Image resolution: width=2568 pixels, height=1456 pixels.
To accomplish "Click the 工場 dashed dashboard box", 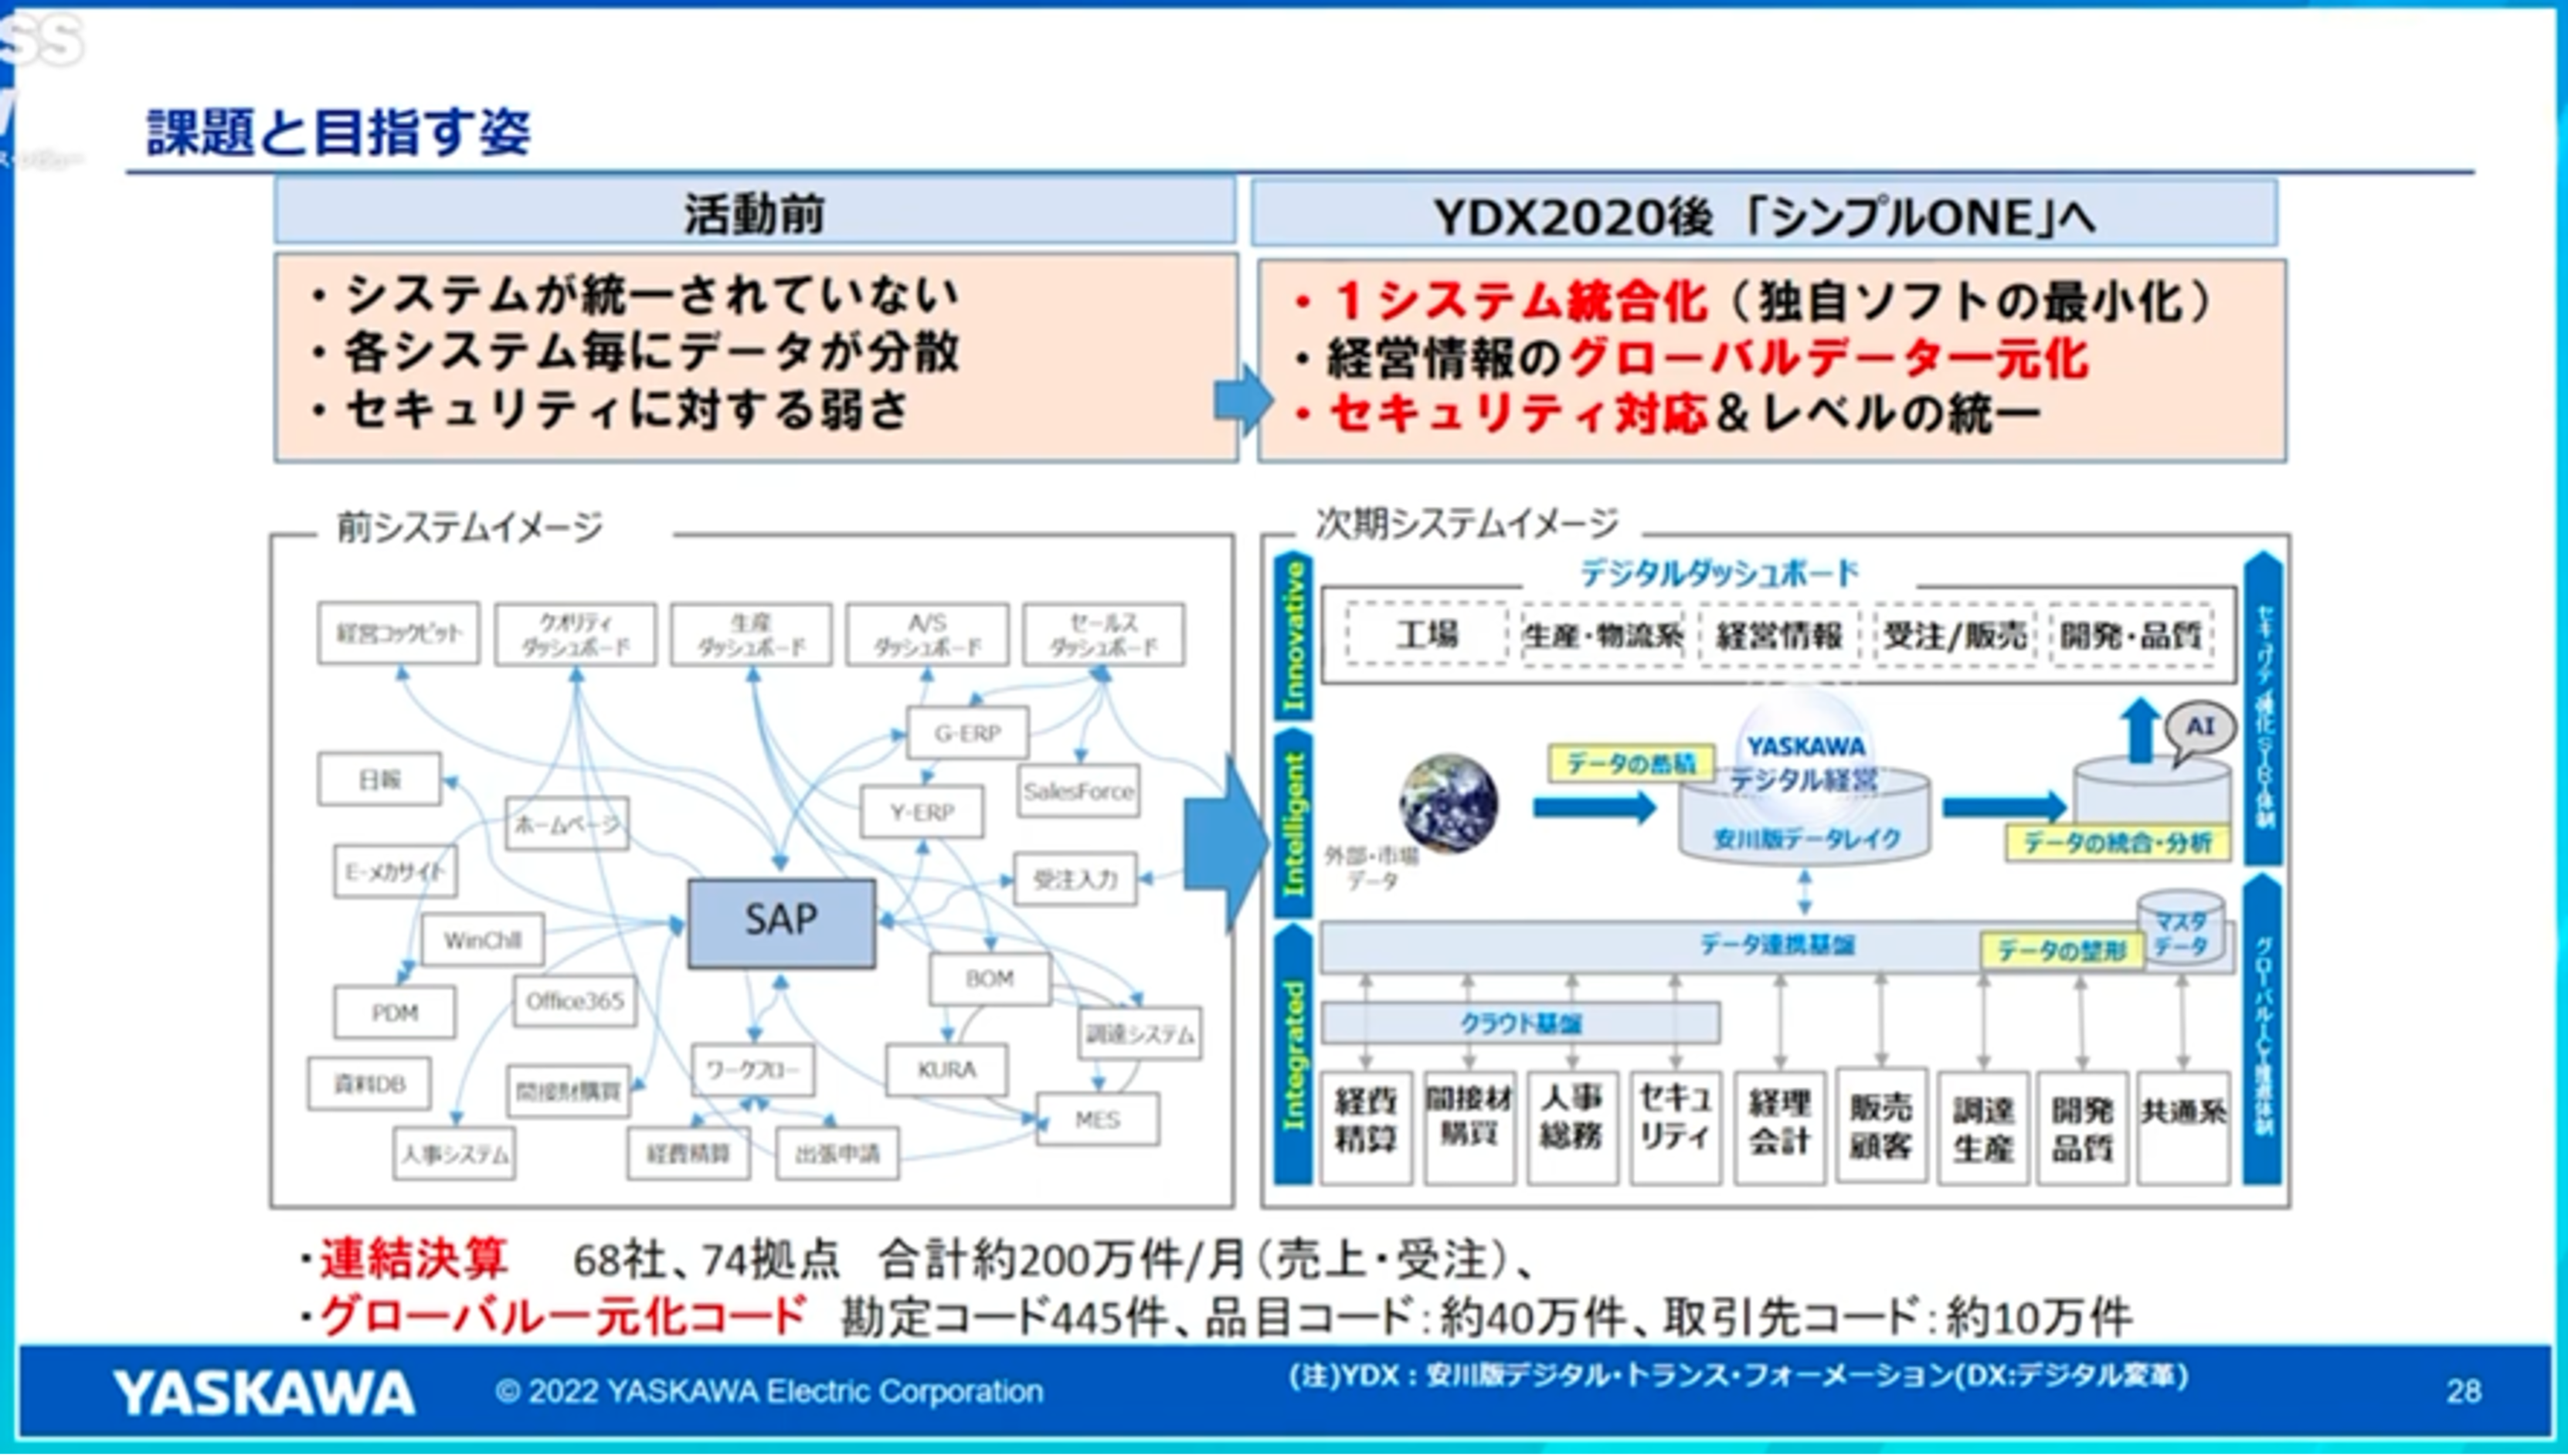I will (x=1427, y=634).
